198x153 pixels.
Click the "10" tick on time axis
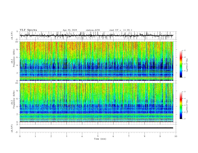176,136
